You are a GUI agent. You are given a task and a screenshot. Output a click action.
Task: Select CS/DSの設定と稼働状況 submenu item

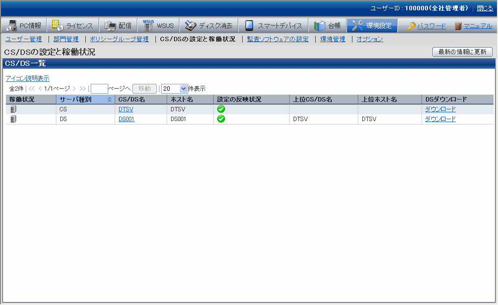(x=198, y=39)
